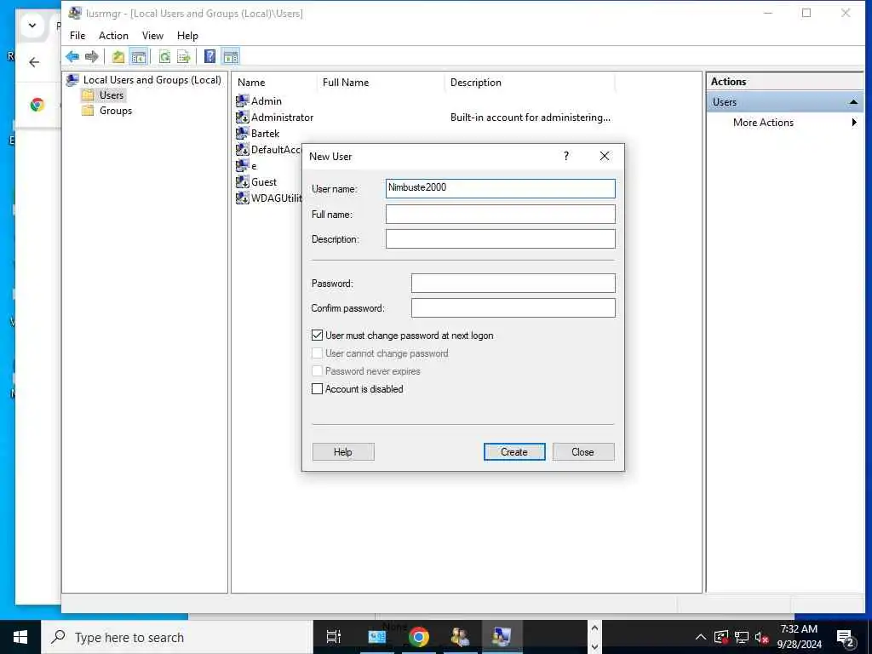Click the Create button
This screenshot has height=654, width=872.
pos(514,452)
